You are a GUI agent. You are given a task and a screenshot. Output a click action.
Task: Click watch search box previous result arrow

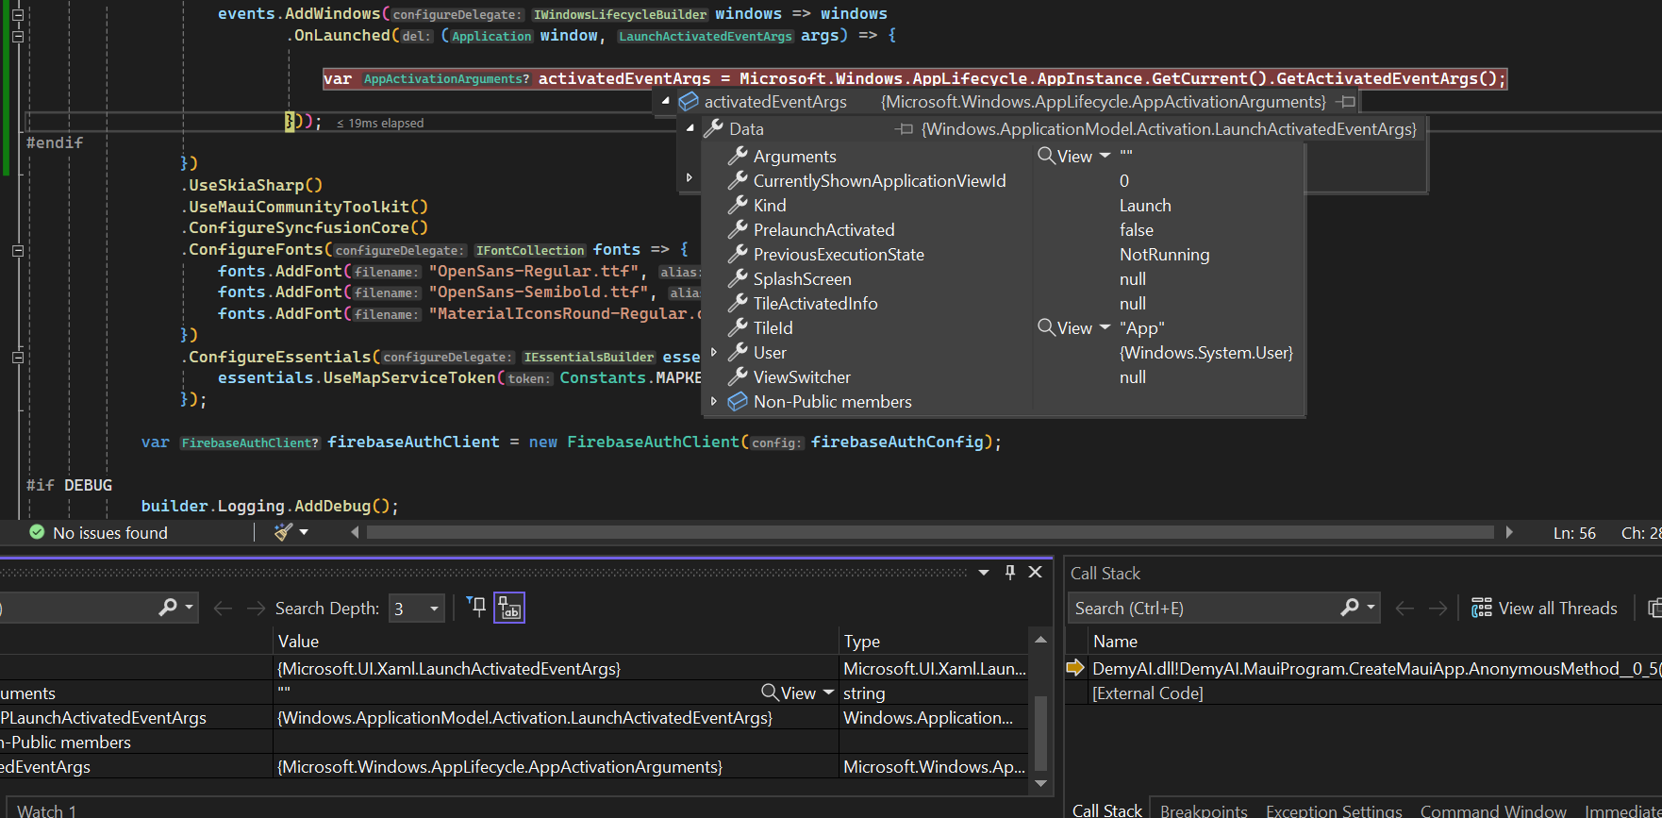coord(223,609)
